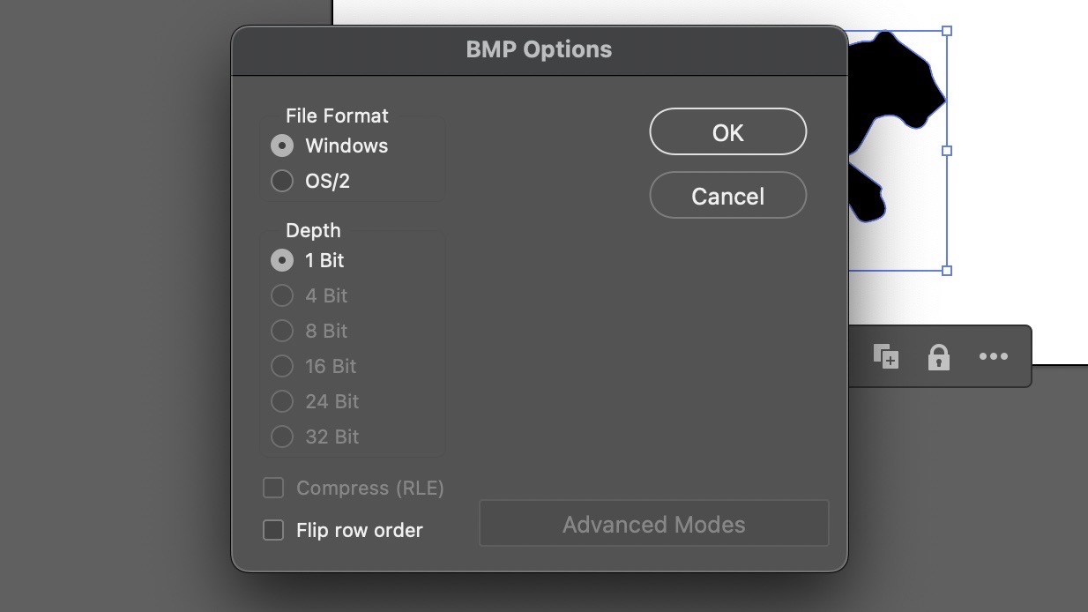Open Advanced Modes
Screen dimensions: 1088x612
[x=654, y=524]
